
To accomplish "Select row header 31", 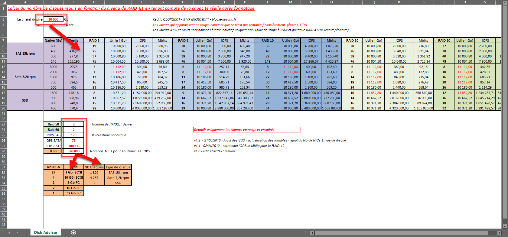I will 3,167.
